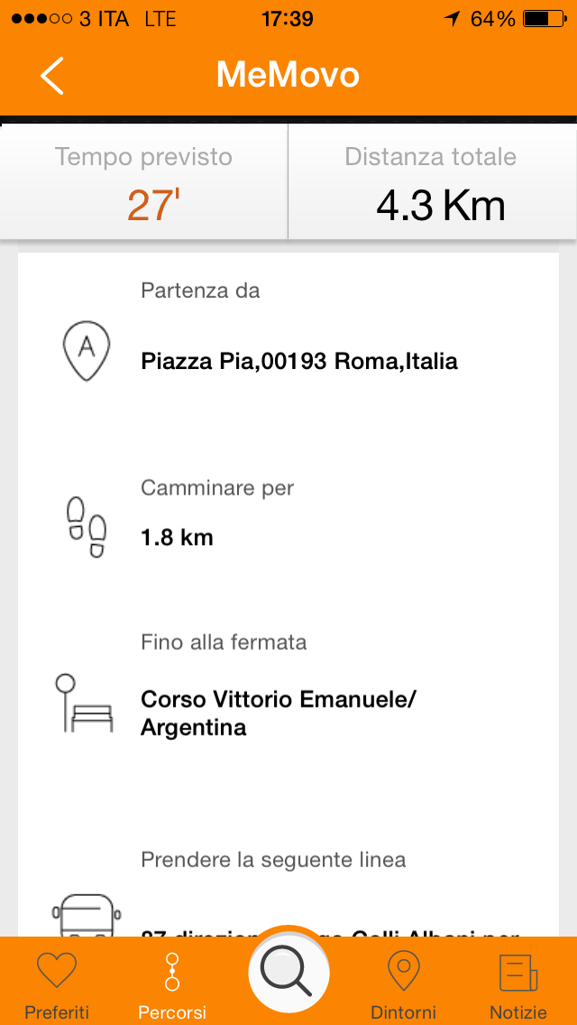Tap the Camminare per step label
Image resolution: width=577 pixels, height=1025 pixels.
(x=217, y=488)
